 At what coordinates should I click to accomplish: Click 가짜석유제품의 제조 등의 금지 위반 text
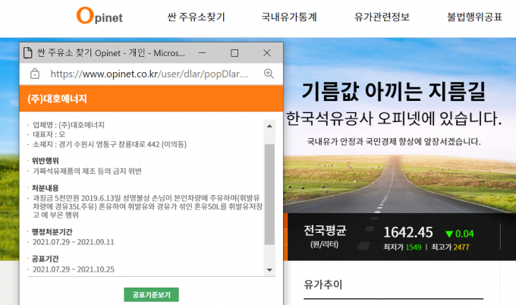coord(87,171)
